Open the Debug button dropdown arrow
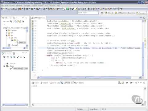The width and height of the screenshot is (148, 111). [x=29, y=9]
